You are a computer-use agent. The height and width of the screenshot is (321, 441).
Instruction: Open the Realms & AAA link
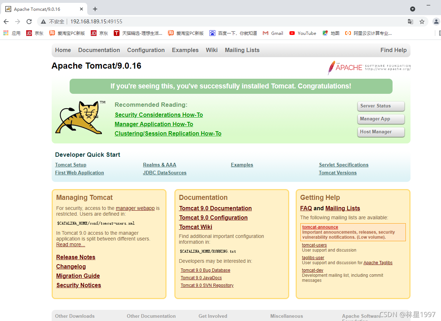[x=160, y=165]
